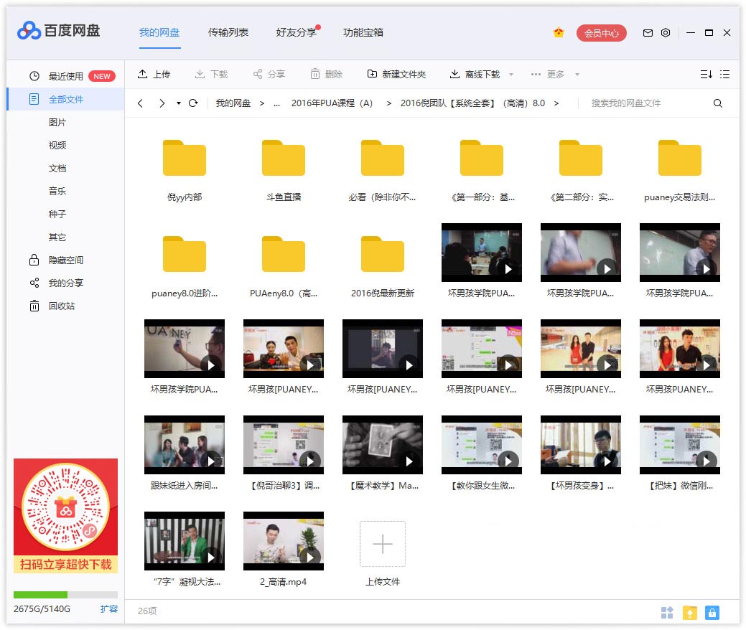Click the sort order icon

[706, 74]
